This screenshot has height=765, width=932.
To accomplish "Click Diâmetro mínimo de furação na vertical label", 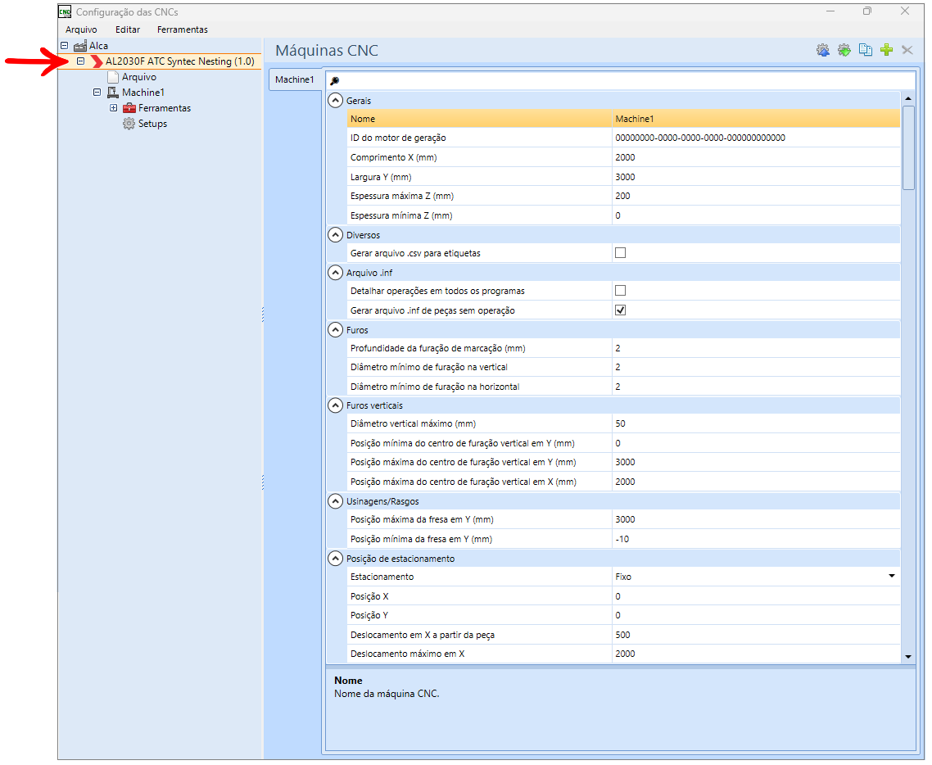I will click(428, 367).
